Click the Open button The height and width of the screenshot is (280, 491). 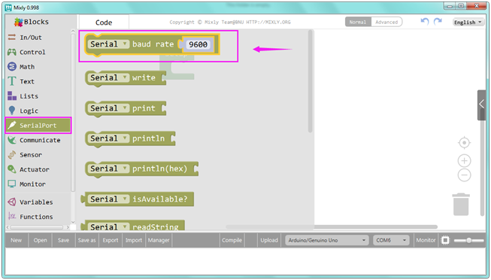40,241
